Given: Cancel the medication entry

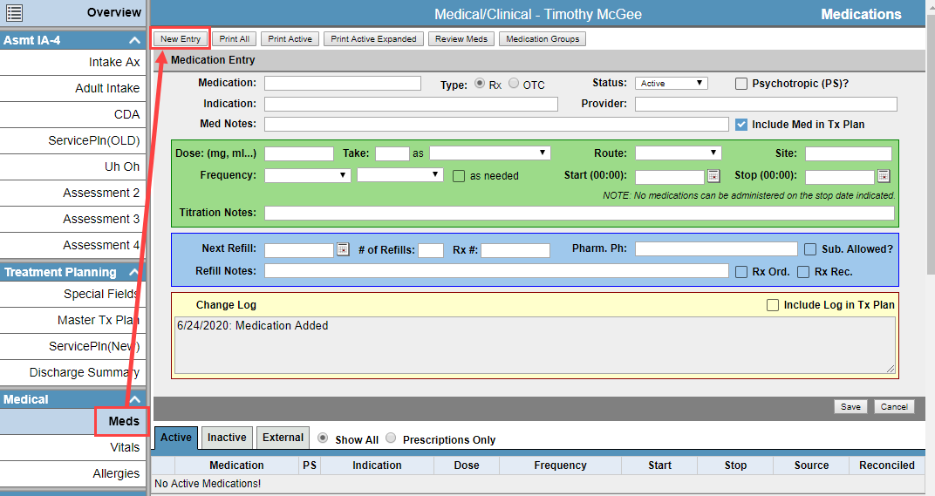Looking at the screenshot, I should click(894, 406).
